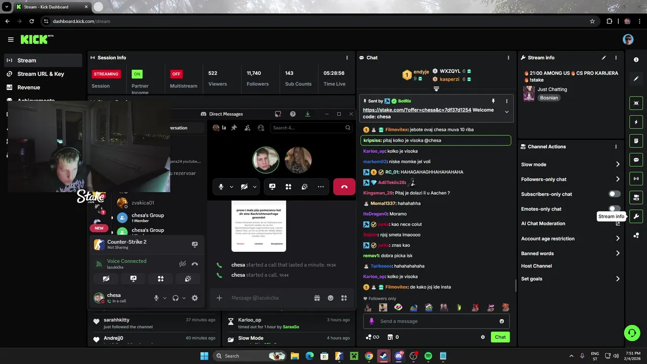This screenshot has width=647, height=364.
Task: Click the OFF Multistream badge
Action: (x=176, y=74)
